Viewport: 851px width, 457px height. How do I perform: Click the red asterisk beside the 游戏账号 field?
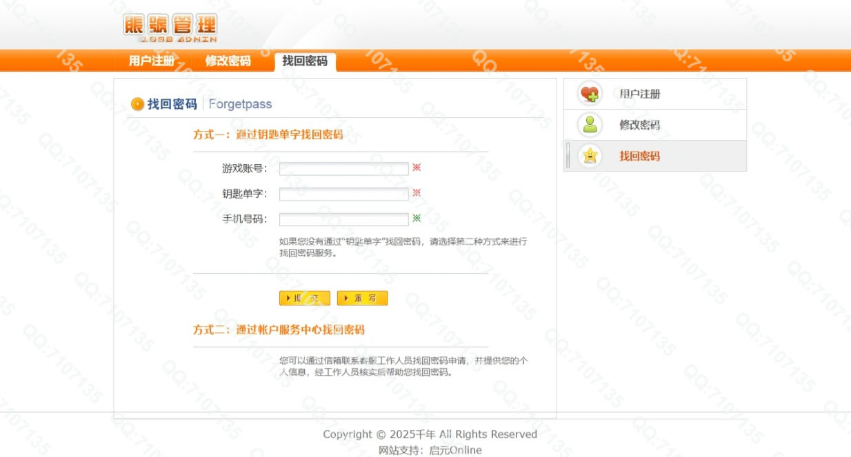click(417, 167)
